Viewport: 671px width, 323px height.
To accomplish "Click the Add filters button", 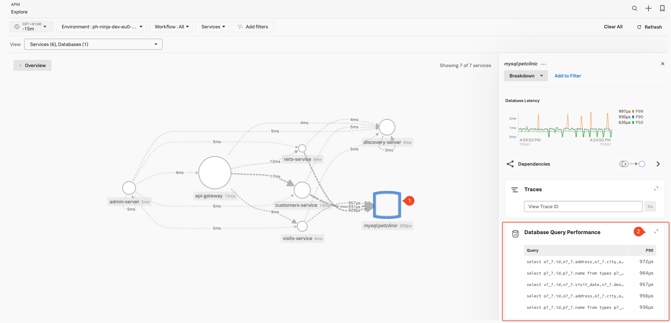I will tap(253, 27).
